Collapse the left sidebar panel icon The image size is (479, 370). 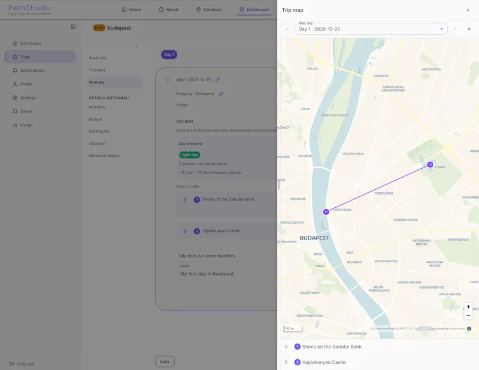(73, 26)
